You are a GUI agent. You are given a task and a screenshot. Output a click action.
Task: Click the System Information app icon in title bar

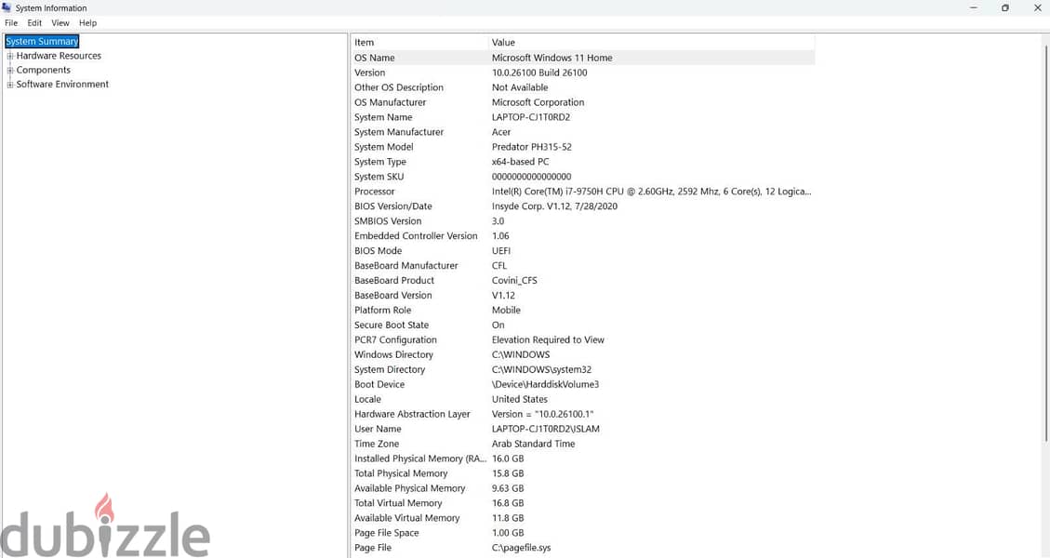7,8
